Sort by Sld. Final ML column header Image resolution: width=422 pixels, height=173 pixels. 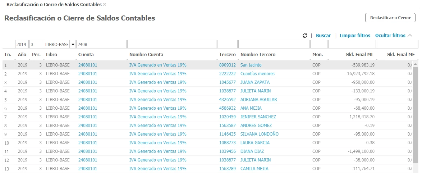coord(359,54)
